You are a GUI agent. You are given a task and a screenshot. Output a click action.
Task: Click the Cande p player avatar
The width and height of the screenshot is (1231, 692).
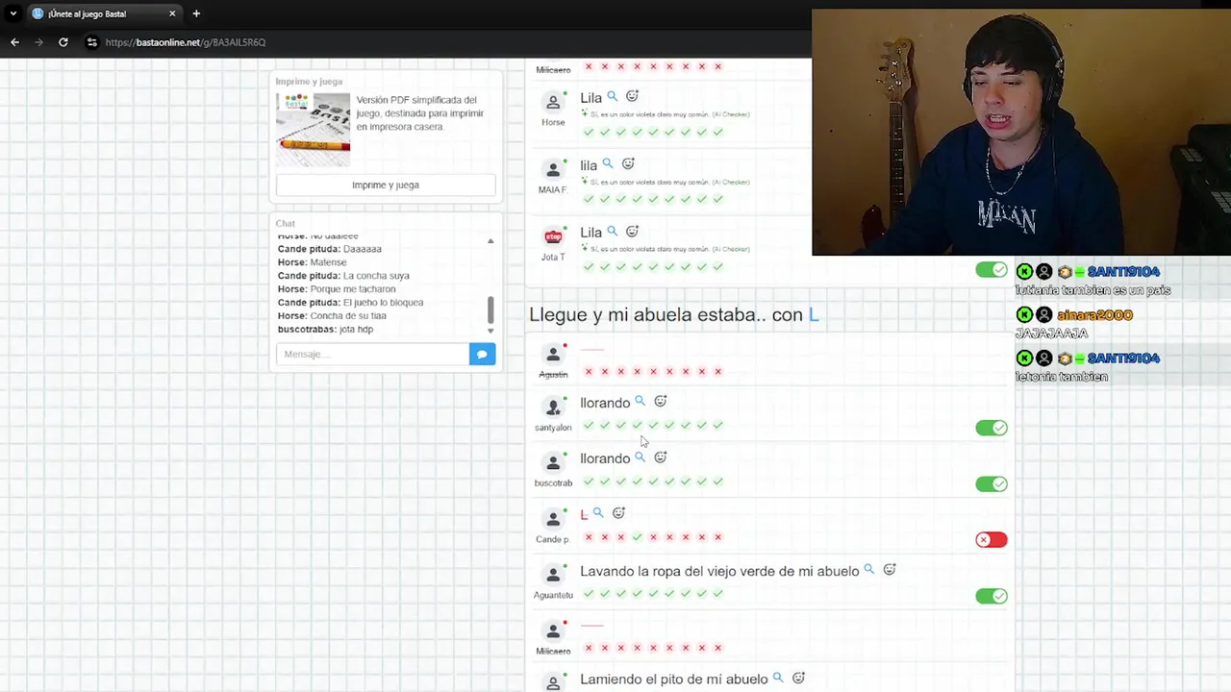tap(553, 520)
